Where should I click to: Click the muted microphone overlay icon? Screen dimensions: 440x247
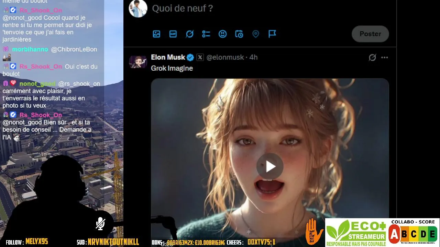(x=100, y=224)
